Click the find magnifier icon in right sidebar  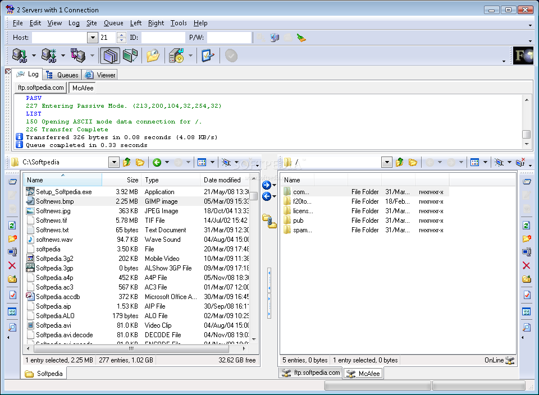pyautogui.click(x=526, y=327)
